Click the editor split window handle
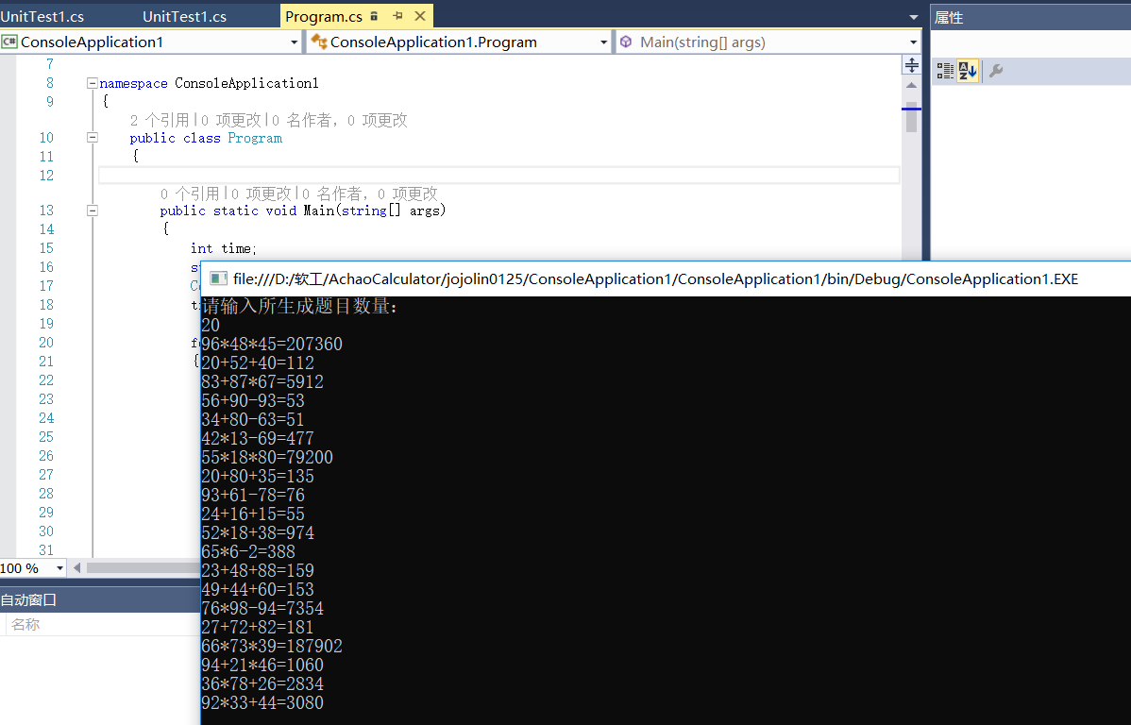This screenshot has height=725, width=1131. (912, 65)
